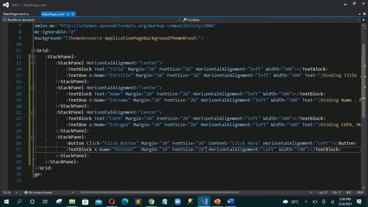The image size is (368, 207).
Task: Collapse the StackPanel on line 13
Action: coord(33,63)
